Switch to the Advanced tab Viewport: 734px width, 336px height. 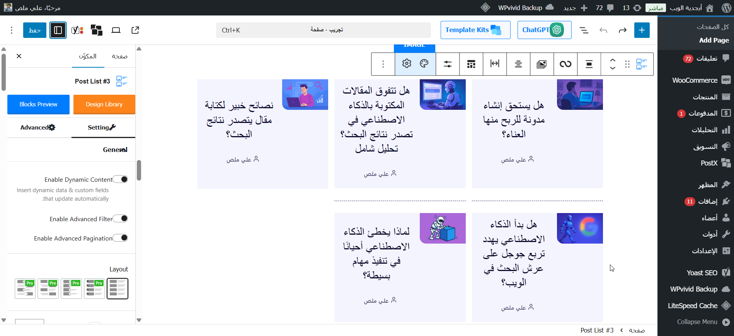click(38, 128)
